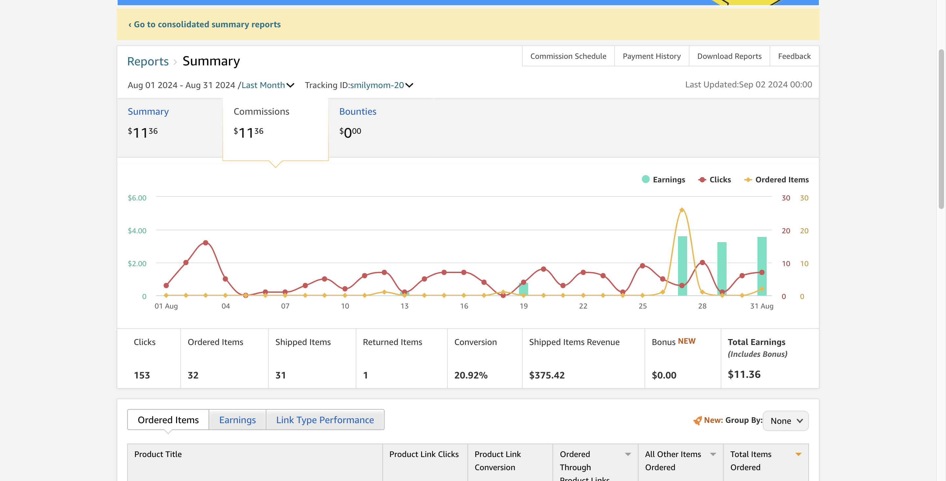Image resolution: width=946 pixels, height=481 pixels.
Task: Click the Aug 29 earnings bar
Action: click(722, 269)
